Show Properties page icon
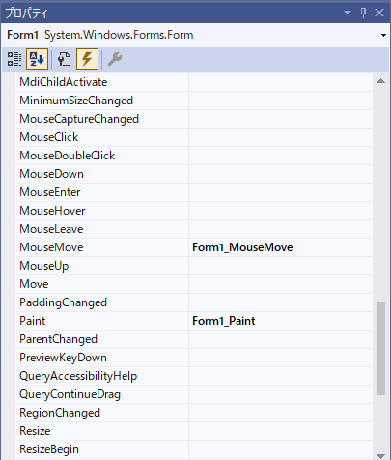The image size is (391, 460). (64, 59)
